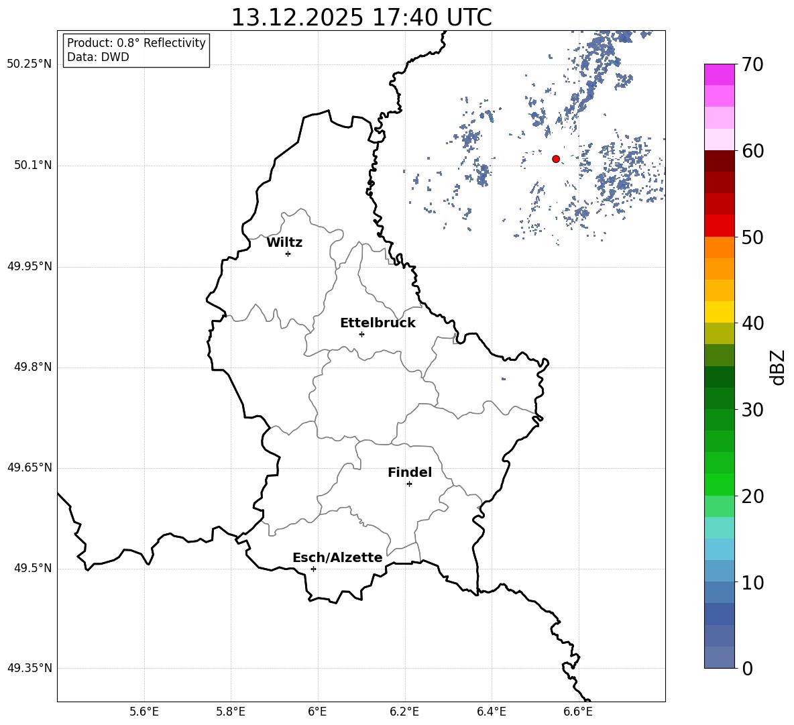Click the 20 value on colorbar
The image size is (794, 725).
(x=753, y=496)
